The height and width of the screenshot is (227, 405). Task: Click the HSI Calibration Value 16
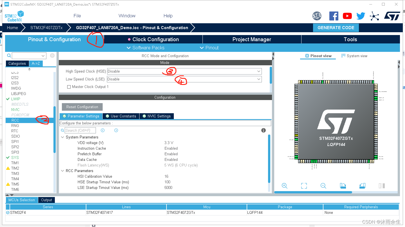[x=166, y=176]
